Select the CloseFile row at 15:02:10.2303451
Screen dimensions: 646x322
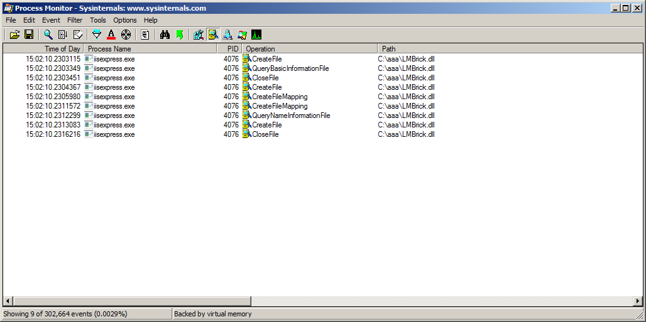(x=322, y=78)
